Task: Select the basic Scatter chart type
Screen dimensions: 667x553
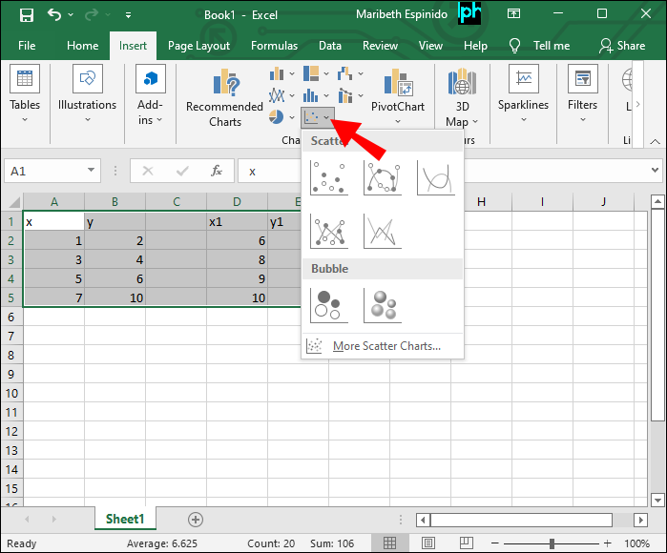Action: pos(329,177)
